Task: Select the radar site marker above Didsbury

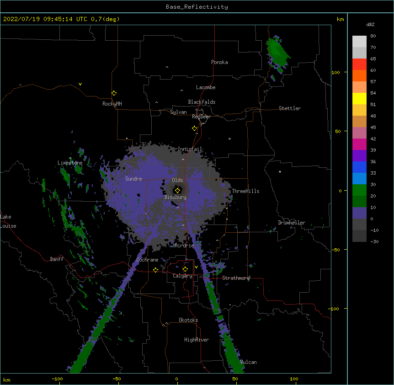Action: [x=177, y=190]
